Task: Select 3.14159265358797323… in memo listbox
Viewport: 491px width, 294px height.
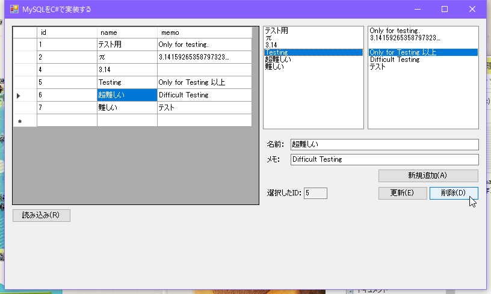Action: (423, 38)
